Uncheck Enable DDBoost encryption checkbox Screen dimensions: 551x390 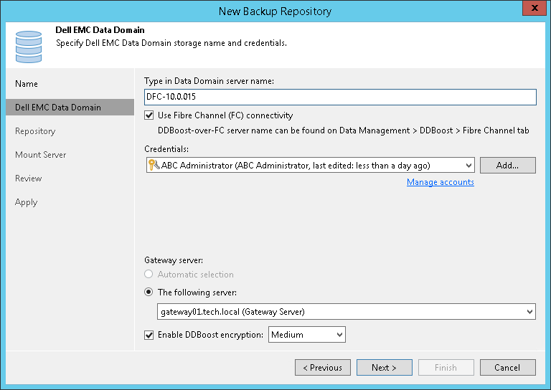(x=149, y=335)
